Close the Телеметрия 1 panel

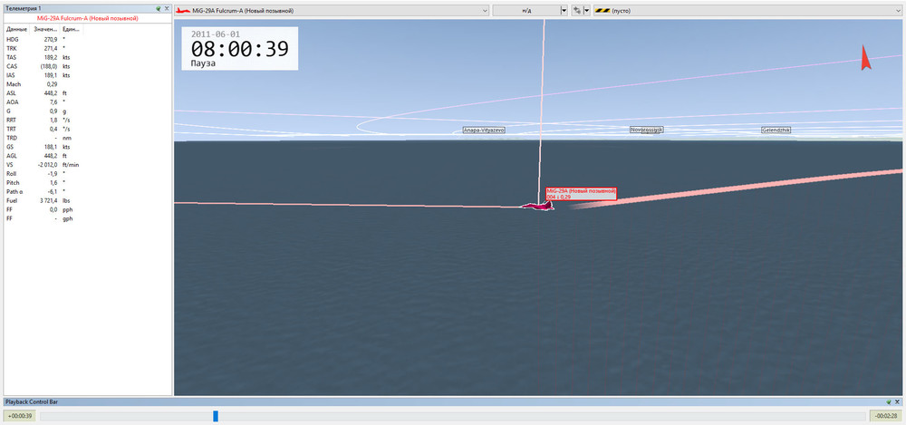167,9
